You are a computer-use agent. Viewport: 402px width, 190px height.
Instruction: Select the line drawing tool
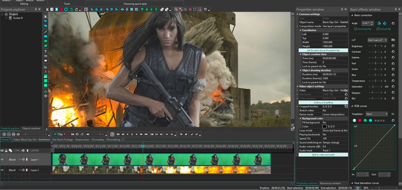coord(46,31)
